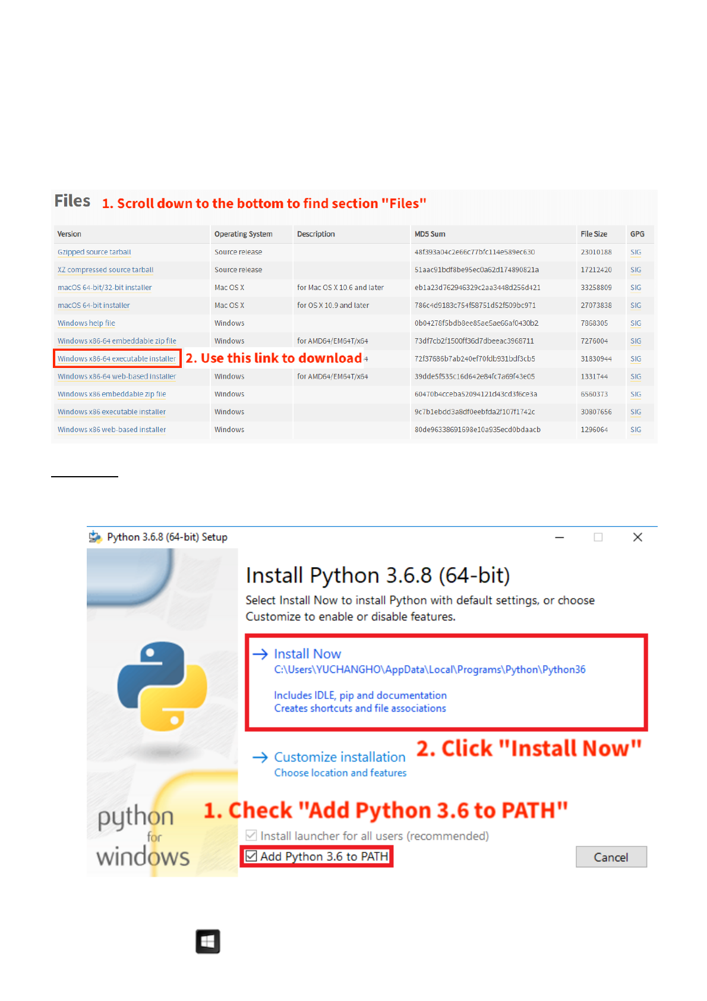Click 'Install Python 3.6.8 (64-bit)' heading
The image size is (707, 1001).
tap(378, 575)
